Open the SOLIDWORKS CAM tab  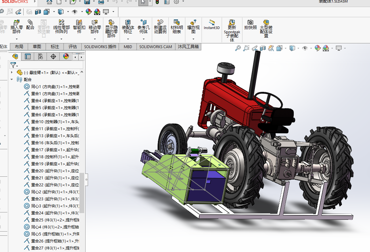155,47
